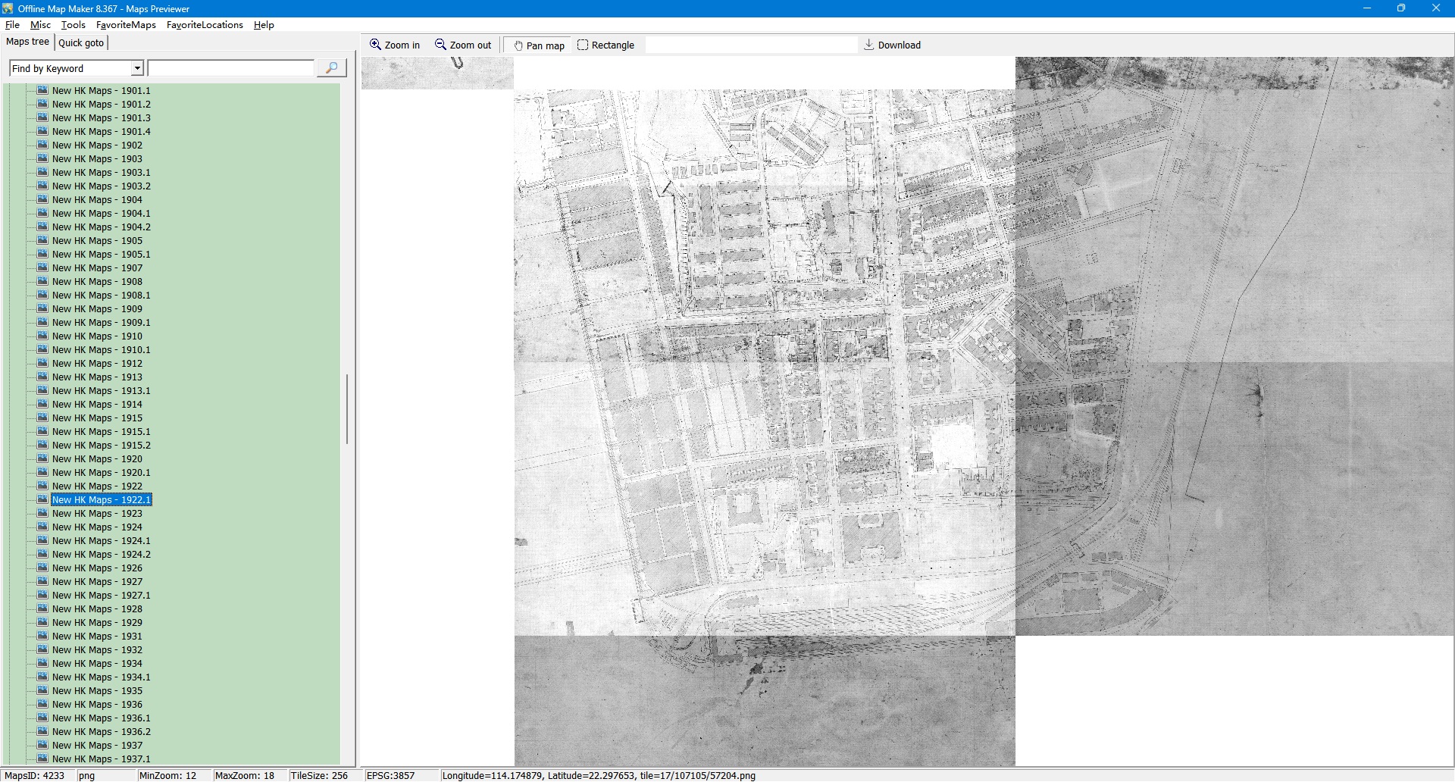Toggle the Rectangle selection mode
This screenshot has width=1455, height=782.
coord(605,45)
